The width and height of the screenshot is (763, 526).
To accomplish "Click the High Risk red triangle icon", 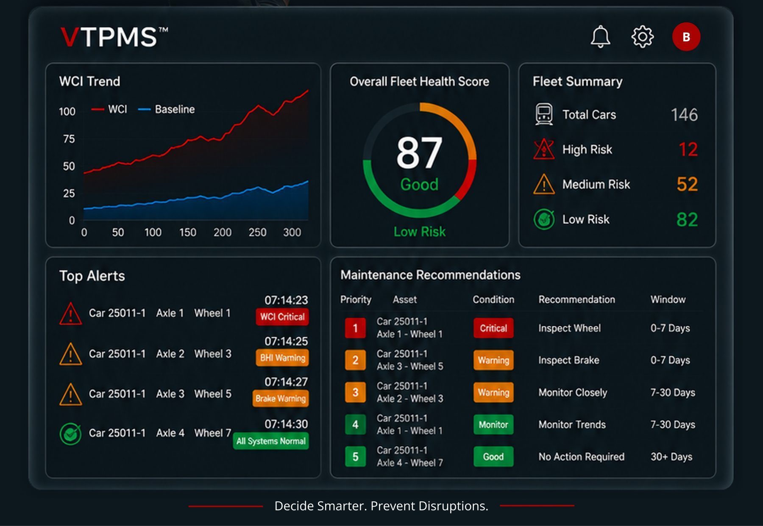I will (544, 149).
